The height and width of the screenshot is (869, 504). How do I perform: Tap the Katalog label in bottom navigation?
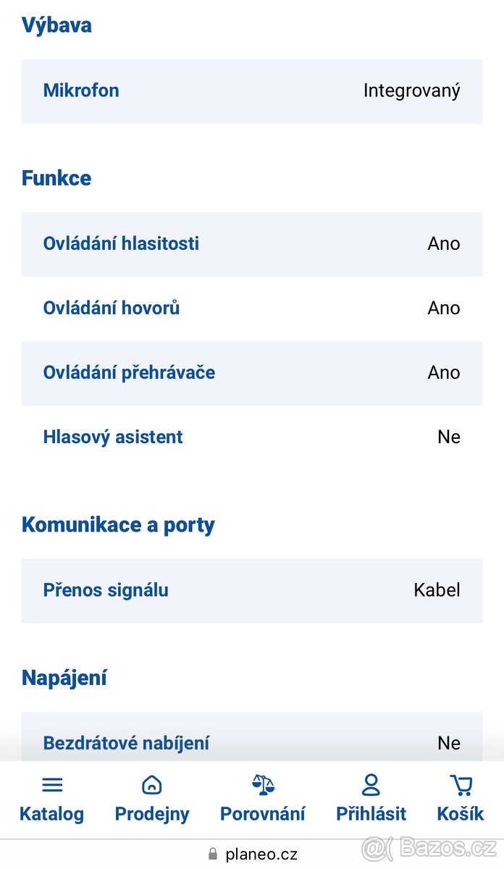tap(51, 813)
